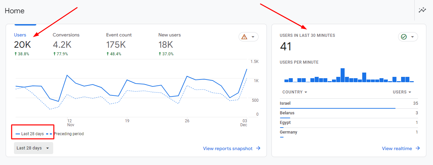433x165 pixels.
Task: Click Israel's user count 35
Action: coord(415,103)
